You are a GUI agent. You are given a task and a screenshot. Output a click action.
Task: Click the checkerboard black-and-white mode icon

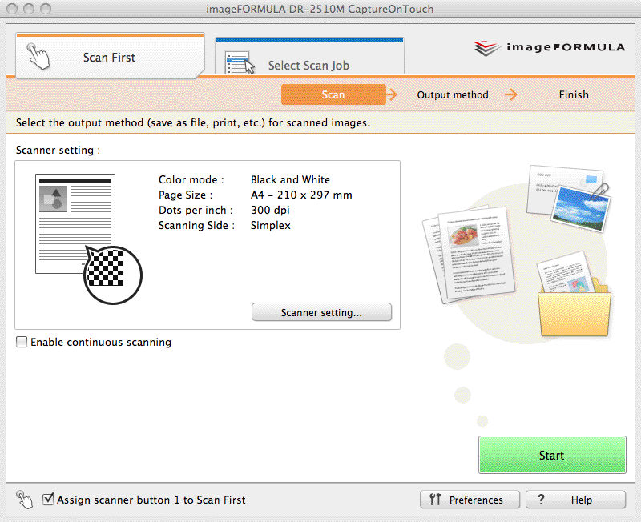pos(112,275)
